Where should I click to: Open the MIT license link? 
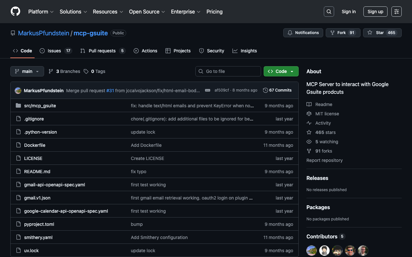click(327, 114)
